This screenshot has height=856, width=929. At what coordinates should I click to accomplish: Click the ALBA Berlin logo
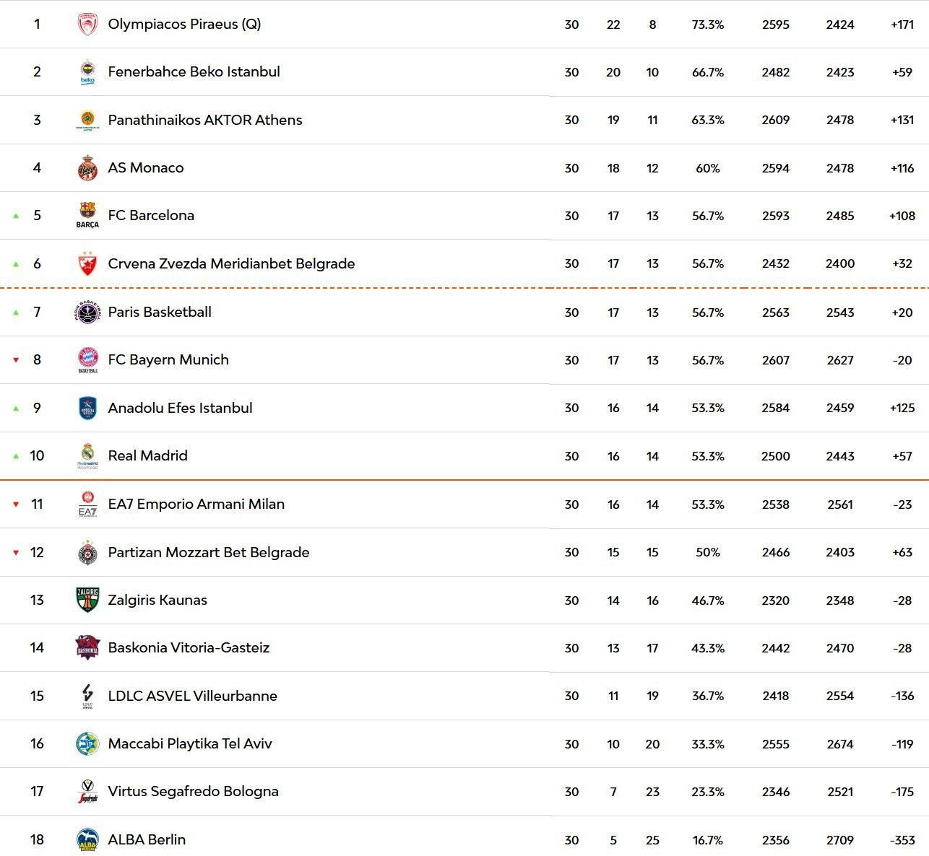87,839
